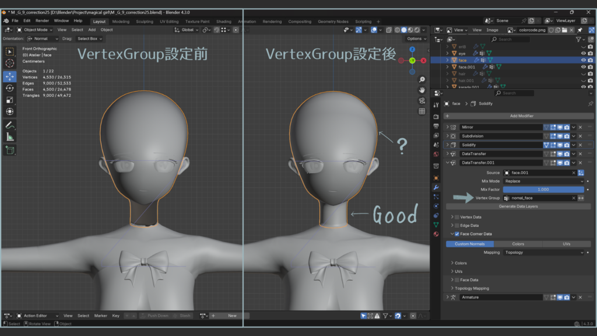Remove the Solidify modifier with its X
This screenshot has height=336, width=597.
click(x=581, y=145)
